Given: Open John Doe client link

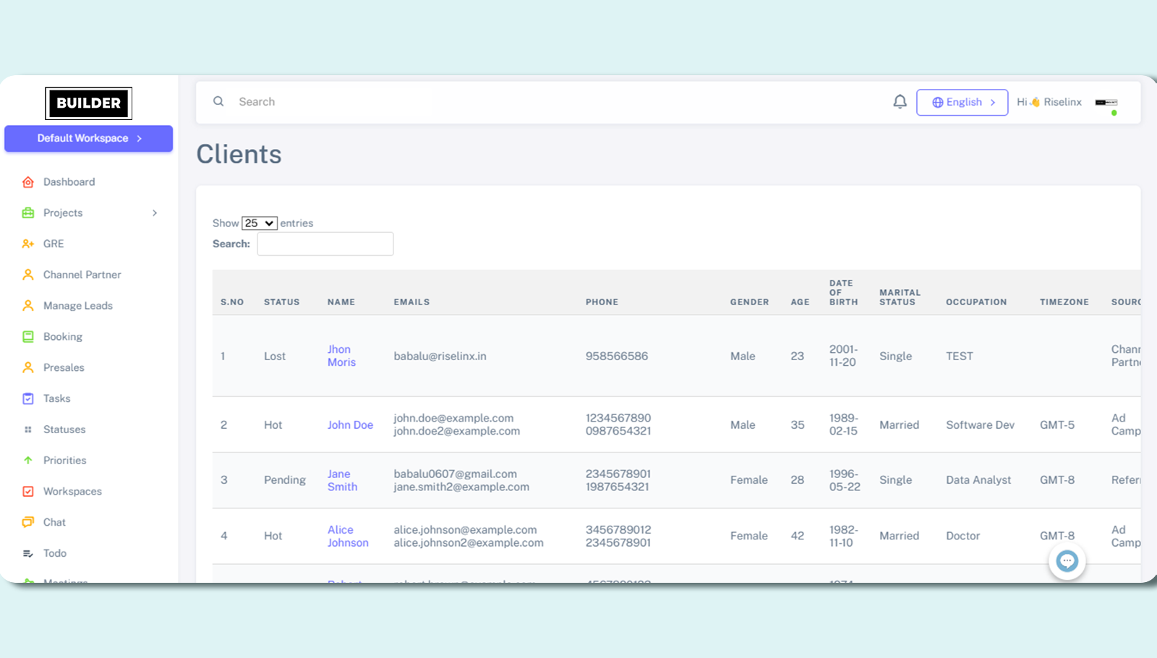Looking at the screenshot, I should (x=350, y=425).
